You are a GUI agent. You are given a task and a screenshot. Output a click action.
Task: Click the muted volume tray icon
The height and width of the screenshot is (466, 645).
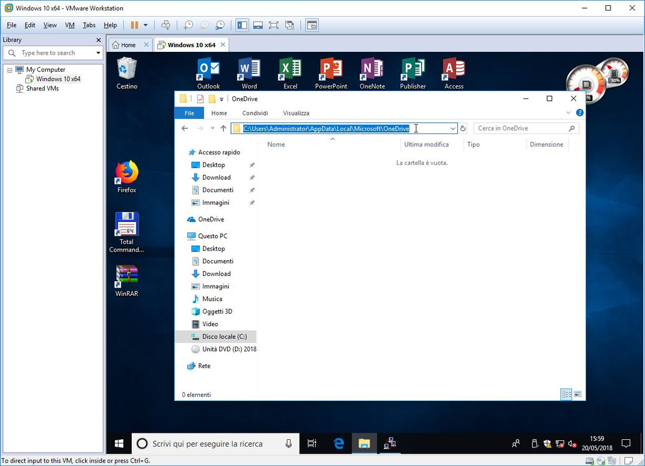572,443
